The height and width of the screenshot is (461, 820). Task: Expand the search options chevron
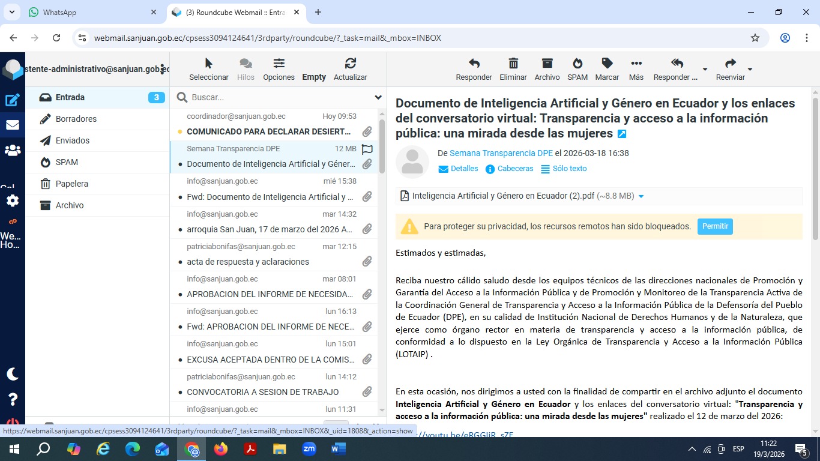378,97
